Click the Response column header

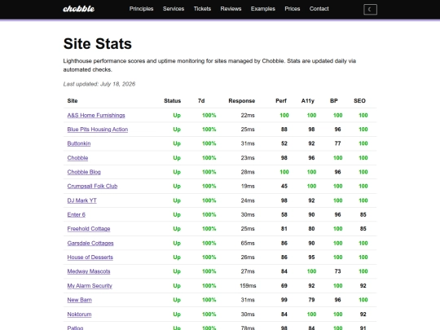click(x=242, y=101)
